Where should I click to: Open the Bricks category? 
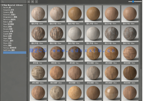pos(7,8)
